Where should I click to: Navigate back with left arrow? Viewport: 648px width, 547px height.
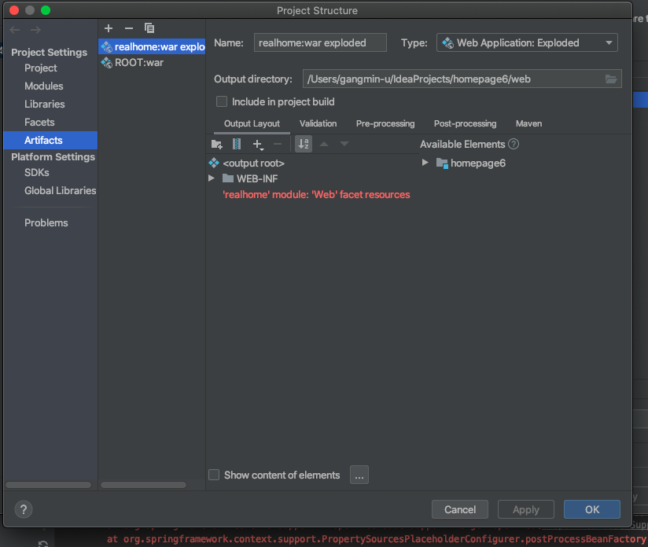tap(15, 30)
